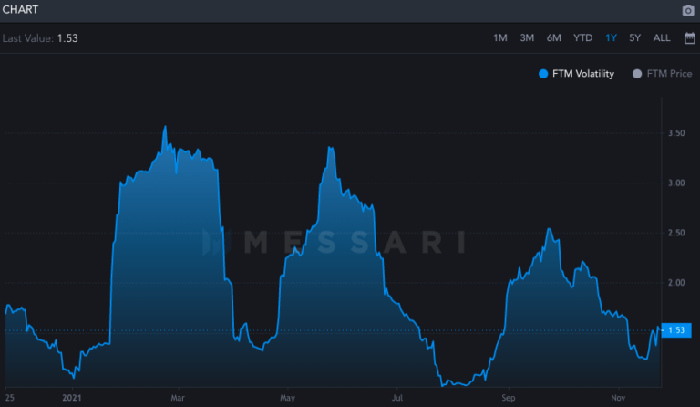Click the blue 1.53 value tag
This screenshot has height=407, width=700.
pos(676,330)
